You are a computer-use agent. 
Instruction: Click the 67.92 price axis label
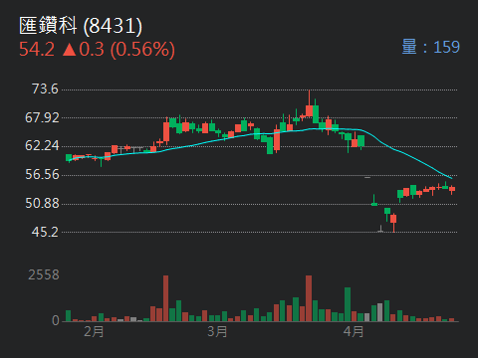tap(42, 117)
